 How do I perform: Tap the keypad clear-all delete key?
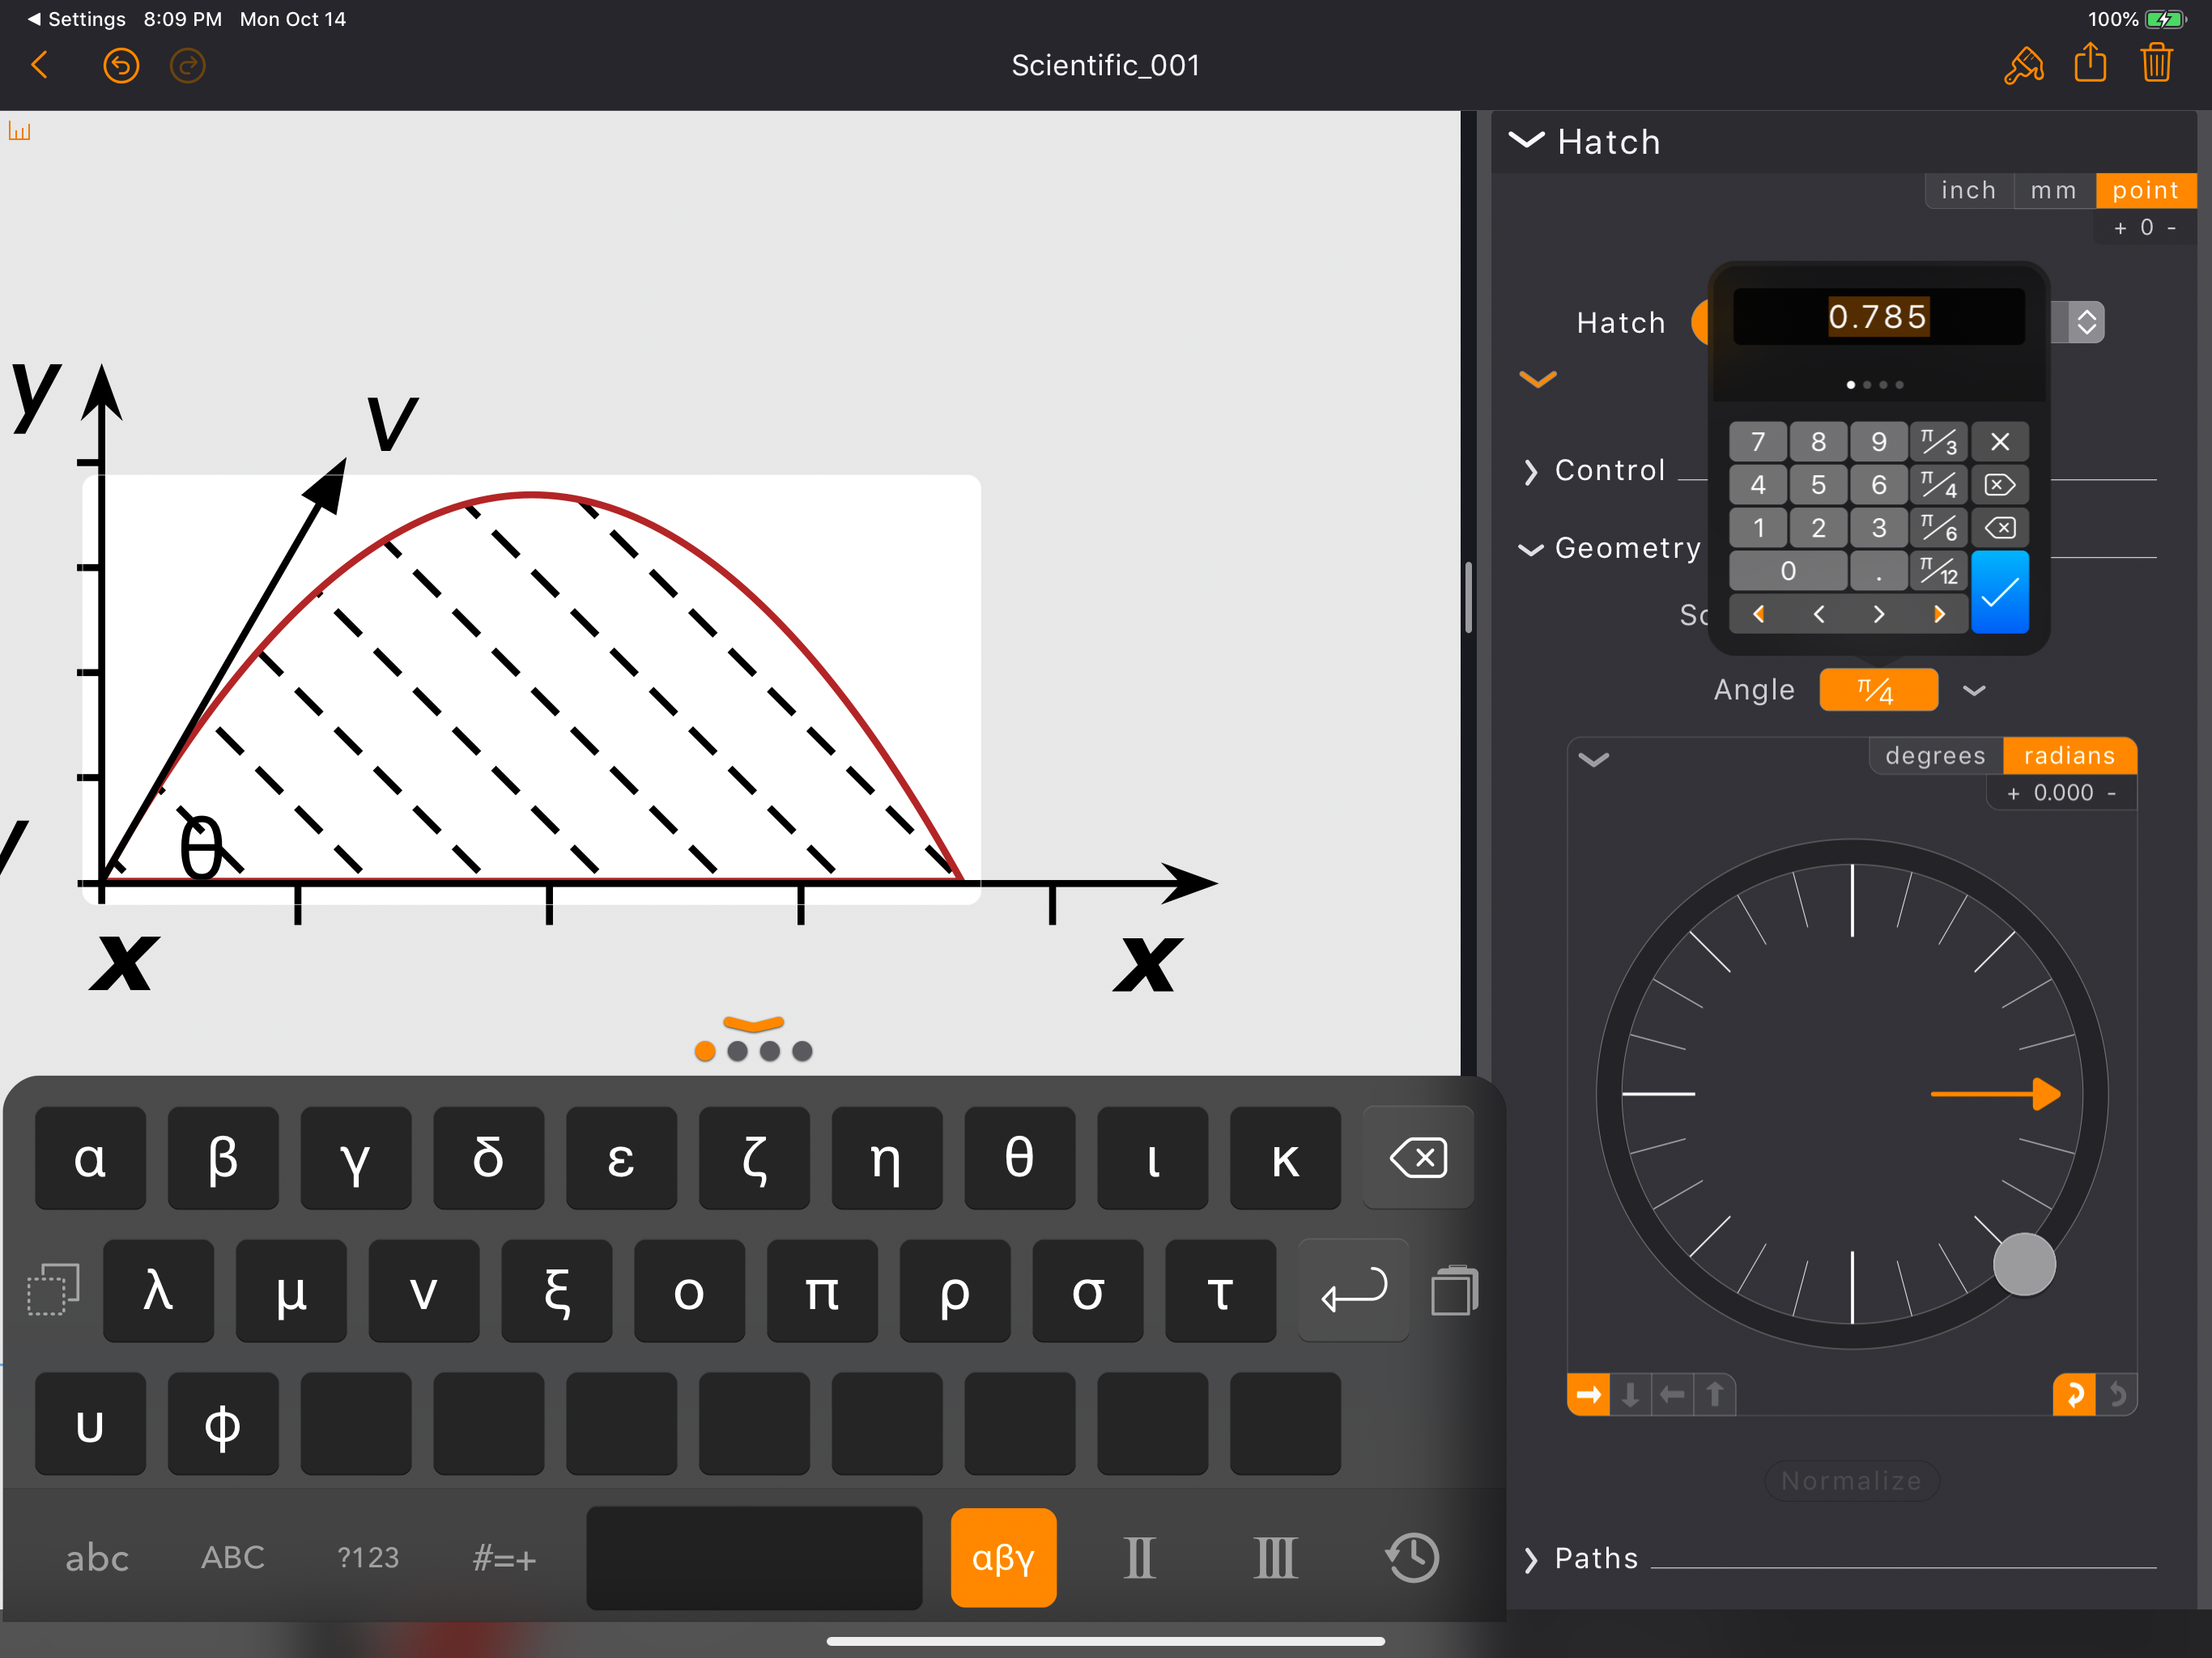pos(2000,485)
